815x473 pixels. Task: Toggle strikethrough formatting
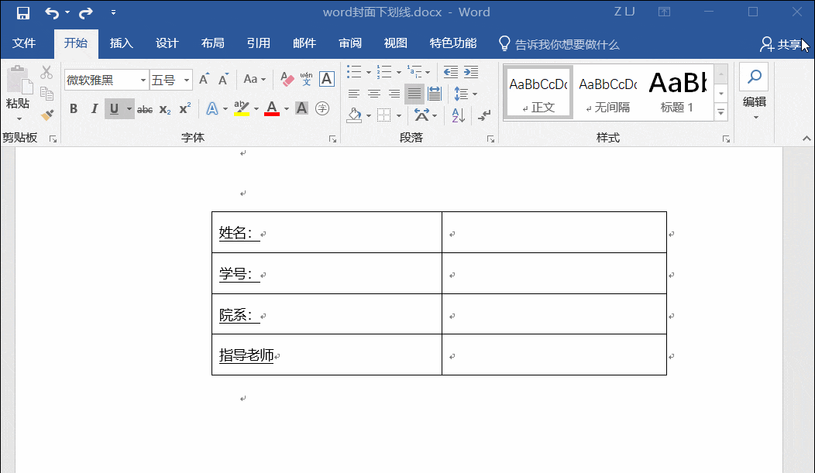tap(145, 109)
